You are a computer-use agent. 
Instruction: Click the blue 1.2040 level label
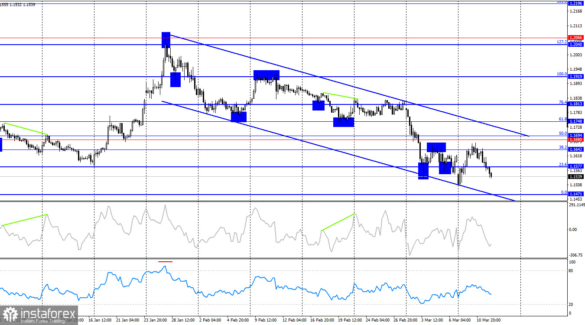pyautogui.click(x=576, y=45)
